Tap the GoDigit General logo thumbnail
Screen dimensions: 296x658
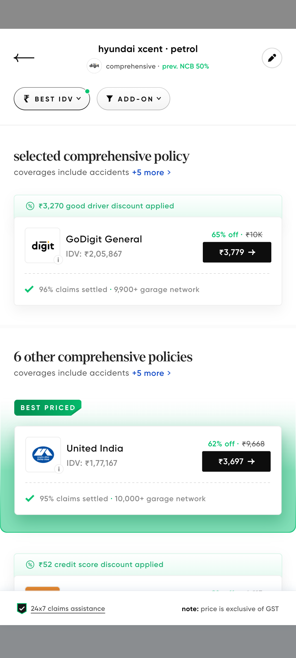[x=42, y=245]
